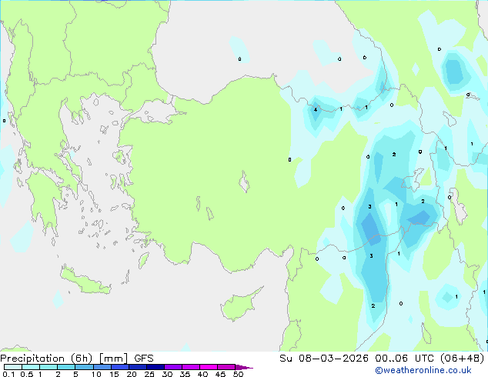
Task: Click the 'Su 08-03-2026 00..06 UTC' timestamp
Action: point(358,359)
